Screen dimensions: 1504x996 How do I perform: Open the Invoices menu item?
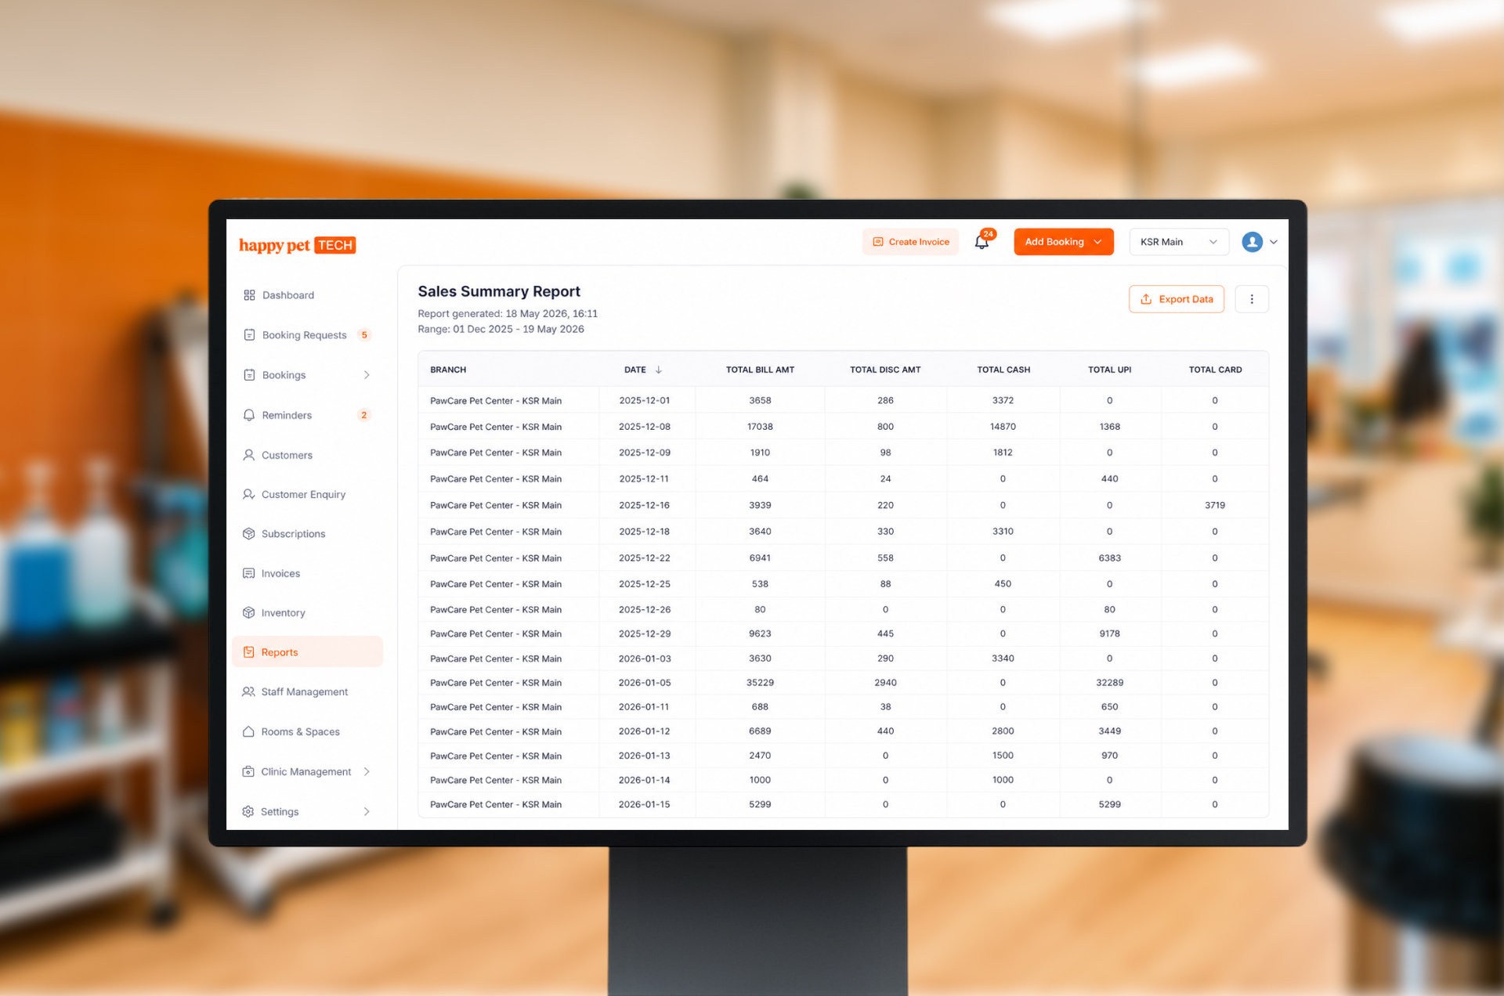click(x=280, y=573)
